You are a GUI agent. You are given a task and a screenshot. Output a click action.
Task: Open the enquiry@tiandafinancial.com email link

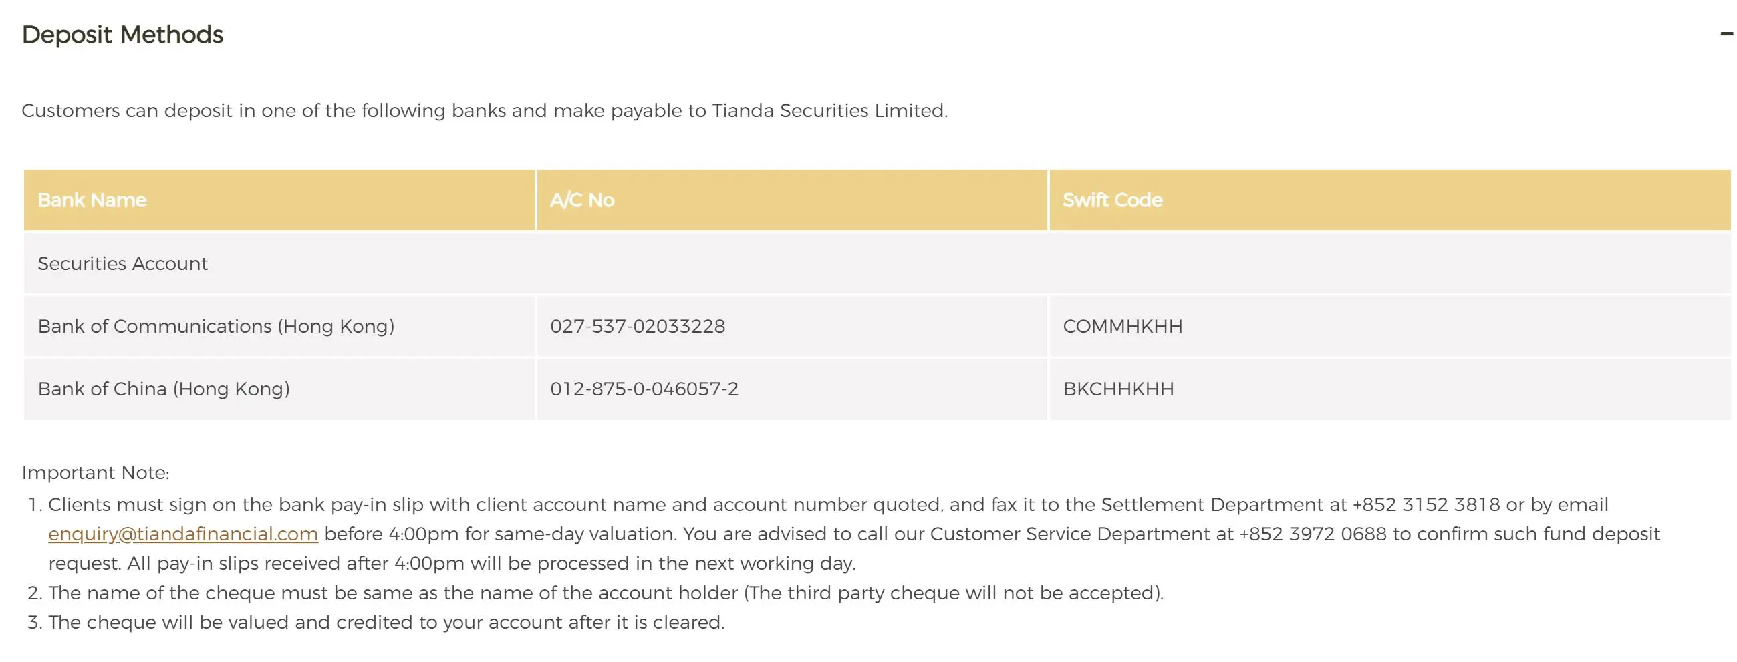click(182, 534)
